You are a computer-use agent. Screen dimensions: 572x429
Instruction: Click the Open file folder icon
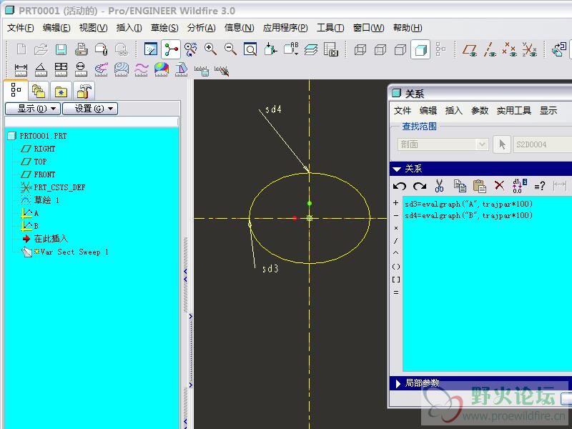pyautogui.click(x=41, y=49)
